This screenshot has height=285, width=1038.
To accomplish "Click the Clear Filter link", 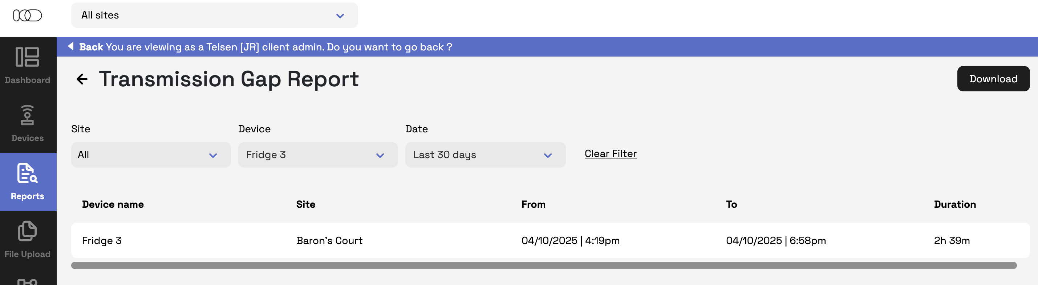I will click(x=610, y=154).
